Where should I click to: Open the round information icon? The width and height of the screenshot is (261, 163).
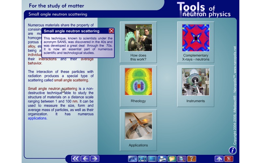232,150
